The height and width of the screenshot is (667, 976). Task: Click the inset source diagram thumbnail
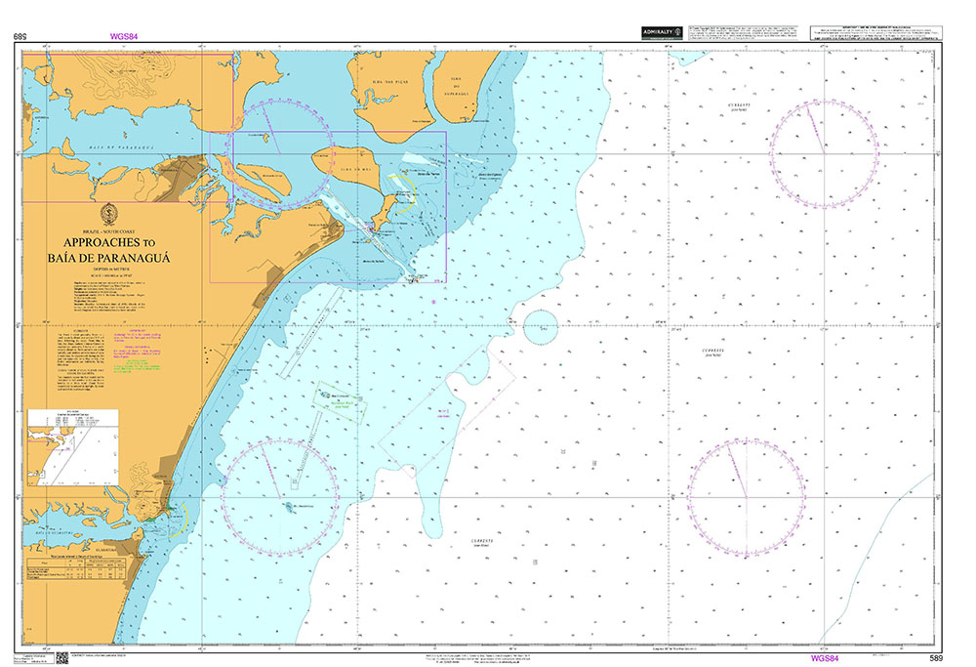73,448
